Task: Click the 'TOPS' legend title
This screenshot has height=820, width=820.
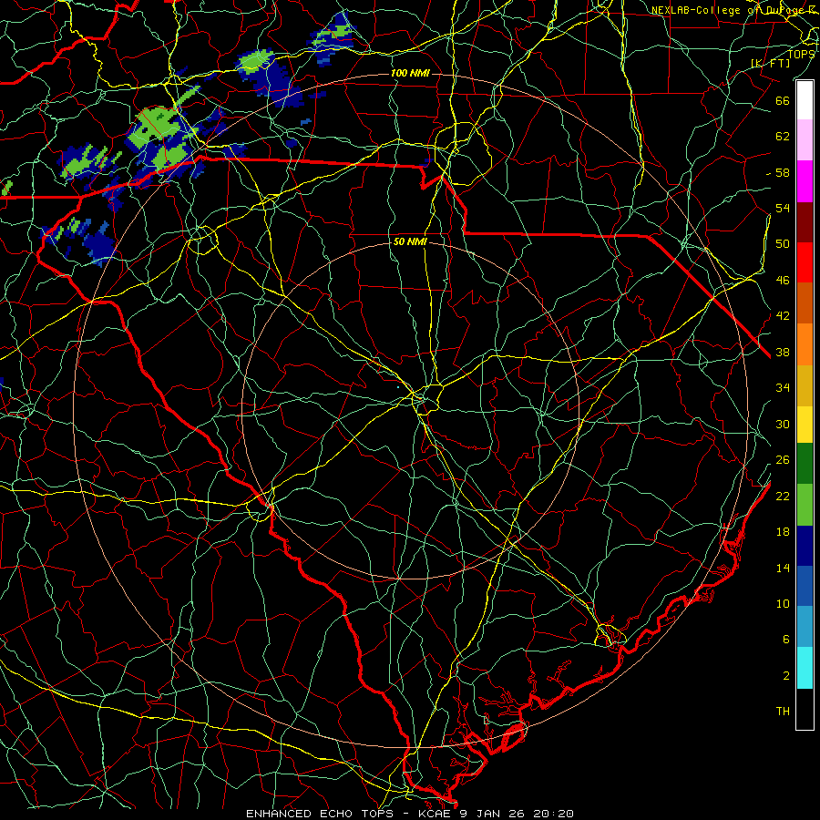Action: 801,54
